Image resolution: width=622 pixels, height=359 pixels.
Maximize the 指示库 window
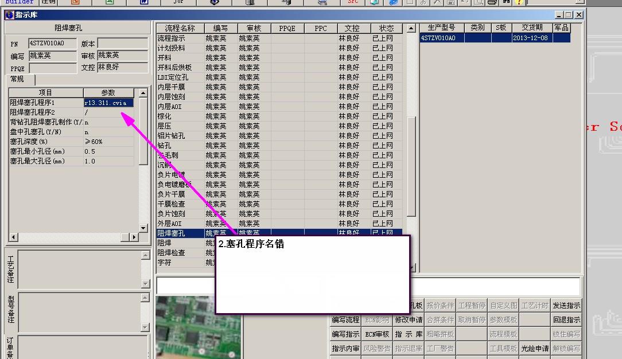click(569, 15)
